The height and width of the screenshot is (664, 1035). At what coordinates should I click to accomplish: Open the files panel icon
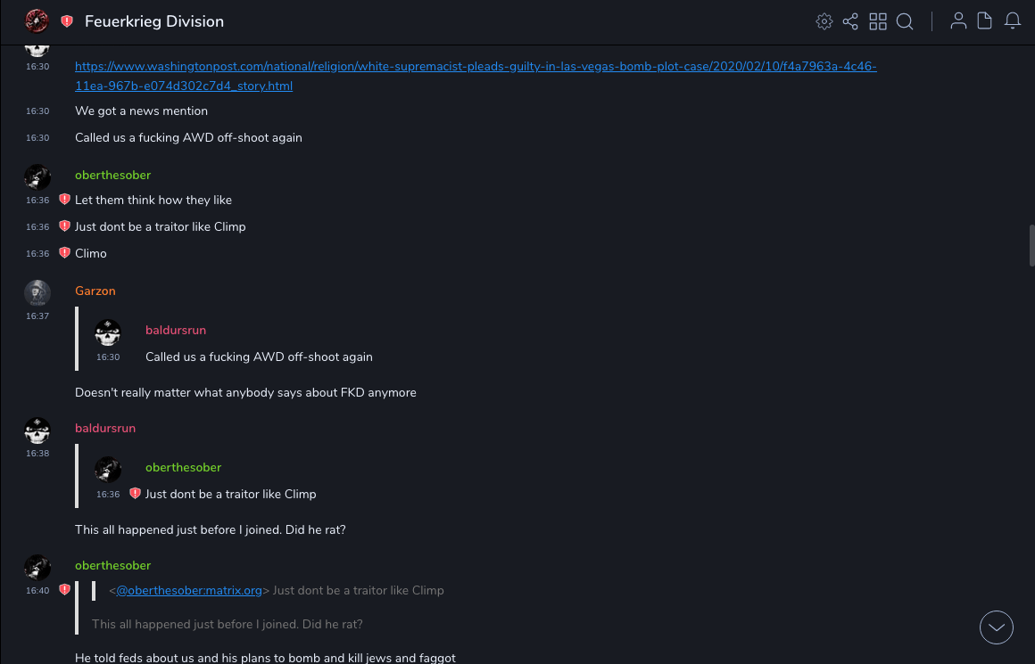click(x=985, y=21)
